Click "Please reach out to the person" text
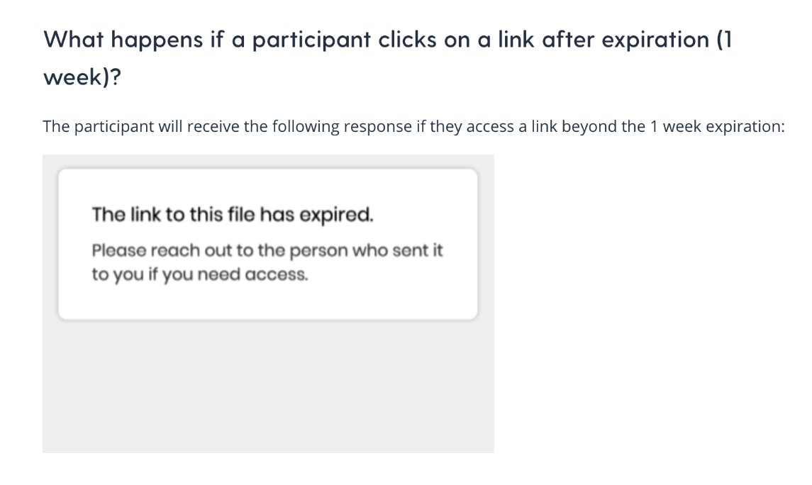 211,250
